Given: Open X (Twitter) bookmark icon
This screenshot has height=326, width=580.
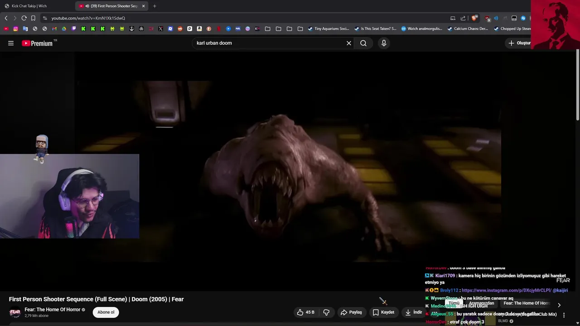Looking at the screenshot, I should (x=160, y=29).
